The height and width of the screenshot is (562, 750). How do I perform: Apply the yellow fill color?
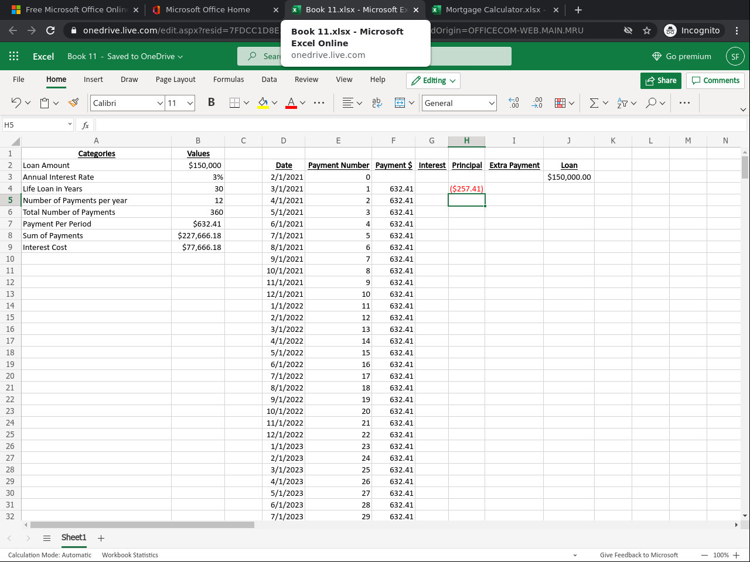pos(263,103)
